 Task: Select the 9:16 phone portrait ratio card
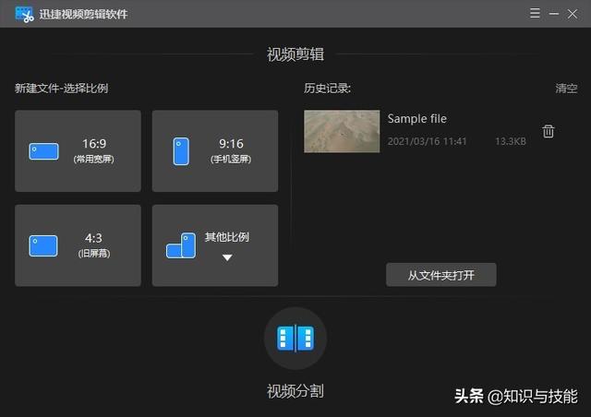click(215, 151)
